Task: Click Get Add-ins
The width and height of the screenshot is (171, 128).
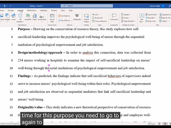Action: (x=64, y=16)
